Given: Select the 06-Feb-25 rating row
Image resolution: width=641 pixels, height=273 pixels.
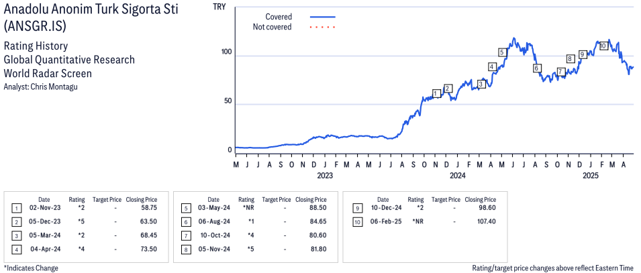Looking at the screenshot, I should click(424, 222).
